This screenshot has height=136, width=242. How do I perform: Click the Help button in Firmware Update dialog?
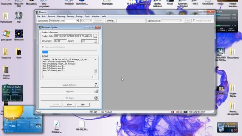coord(83,104)
